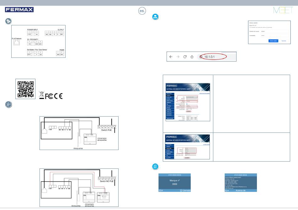The image size is (298, 210).
Task: Click the Marque nº text on panel screen
Action: point(174,180)
